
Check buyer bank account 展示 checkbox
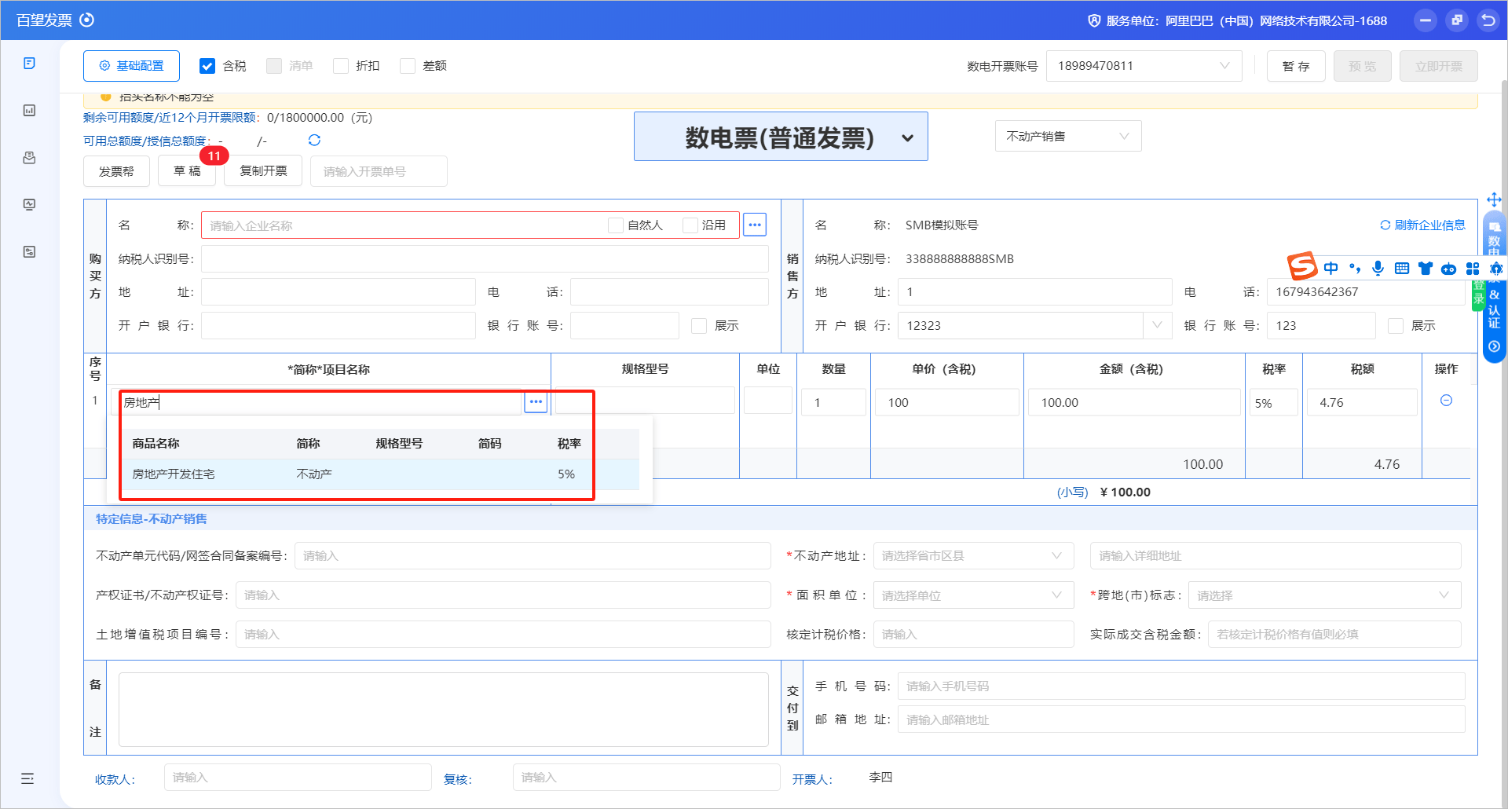699,325
